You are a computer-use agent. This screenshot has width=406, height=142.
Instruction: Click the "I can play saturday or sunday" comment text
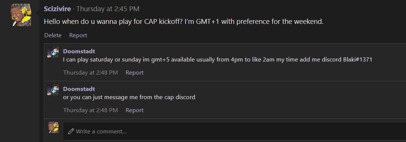click(x=217, y=60)
